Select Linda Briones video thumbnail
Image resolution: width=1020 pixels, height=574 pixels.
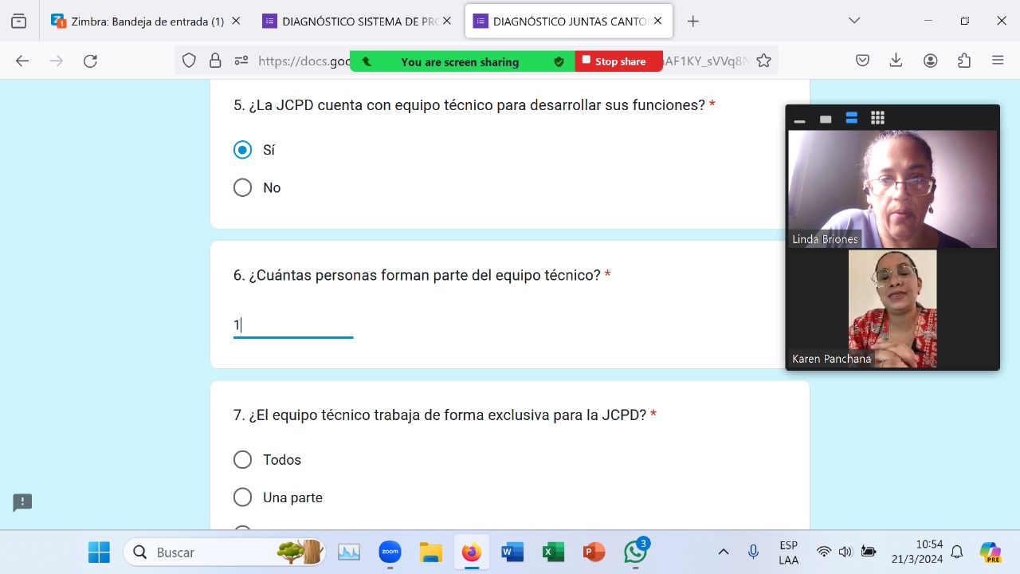892,189
